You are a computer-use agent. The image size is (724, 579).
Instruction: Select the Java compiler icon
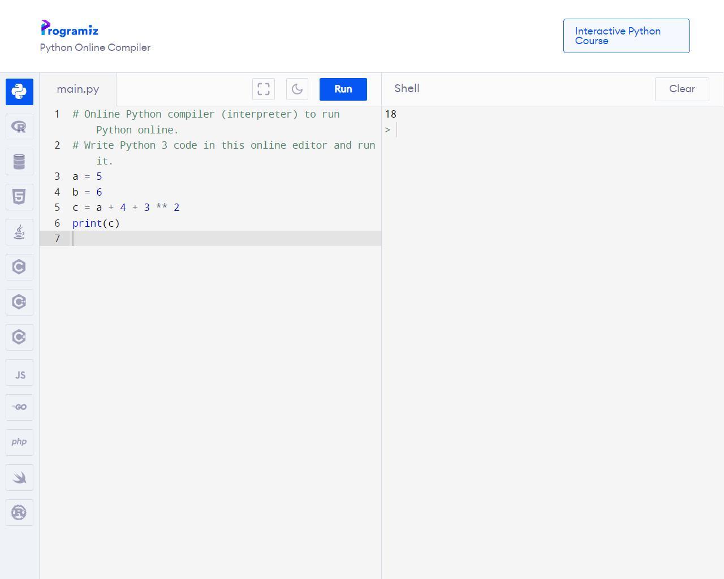click(x=19, y=232)
